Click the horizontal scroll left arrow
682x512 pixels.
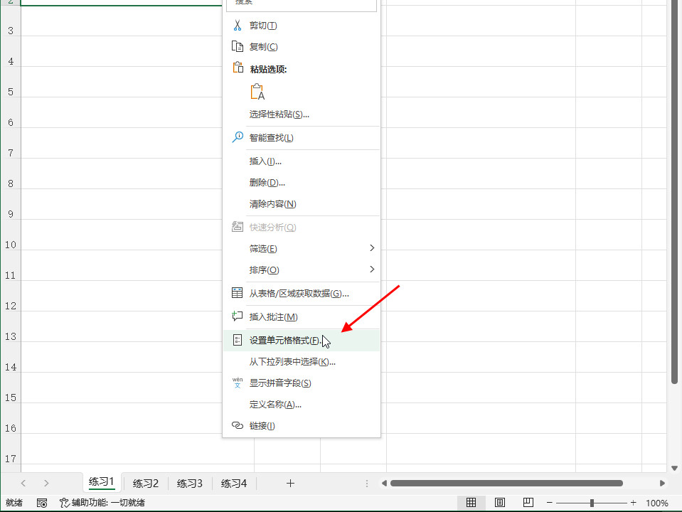(384, 483)
